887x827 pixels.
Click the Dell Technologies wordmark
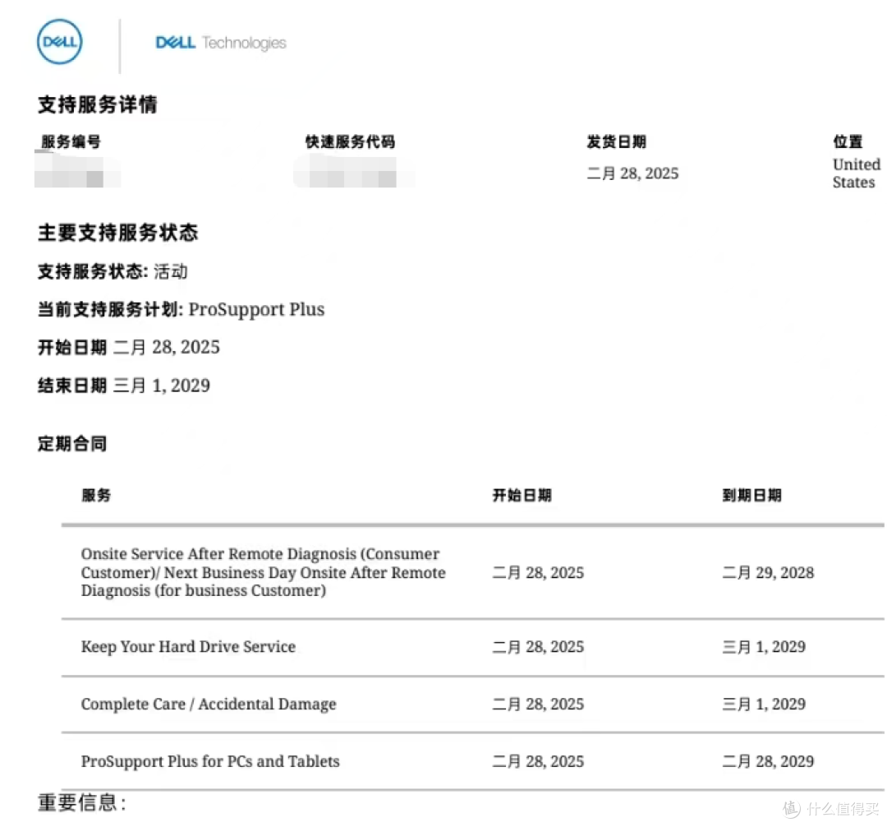click(221, 43)
